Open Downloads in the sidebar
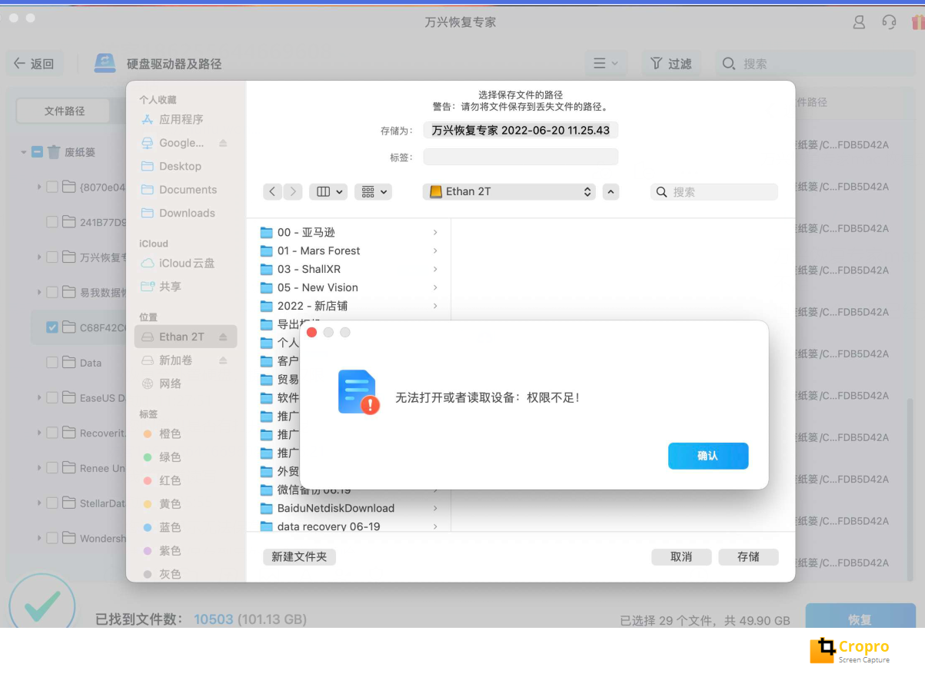 click(x=187, y=213)
